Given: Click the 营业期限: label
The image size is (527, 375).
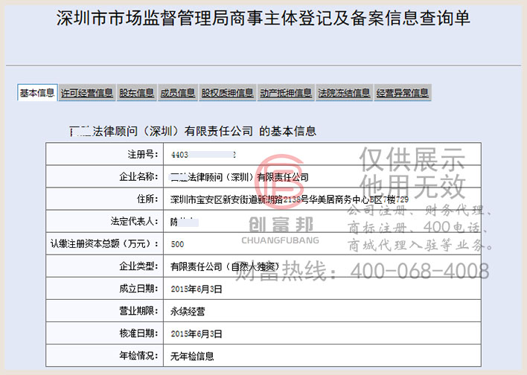Looking at the screenshot, I should 138,311.
